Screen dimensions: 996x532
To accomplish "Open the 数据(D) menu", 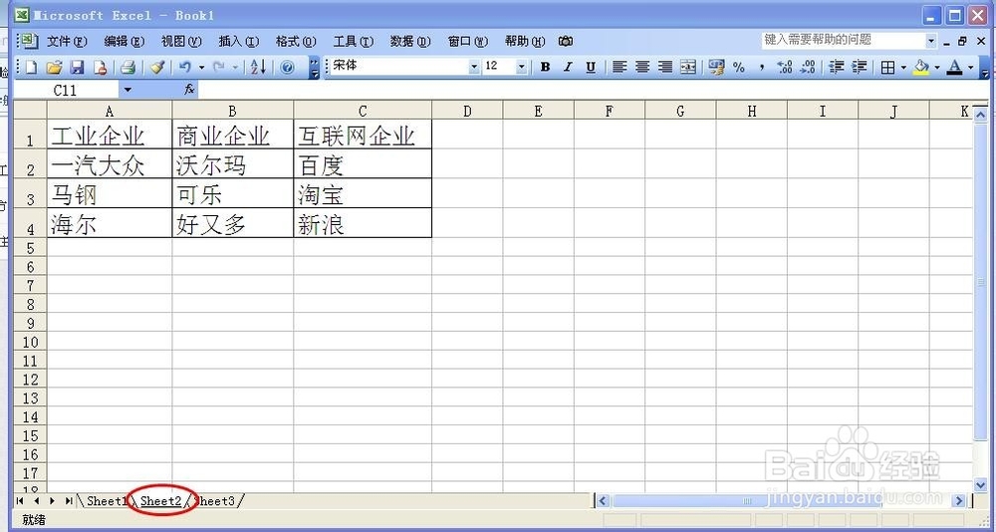I will coord(410,41).
